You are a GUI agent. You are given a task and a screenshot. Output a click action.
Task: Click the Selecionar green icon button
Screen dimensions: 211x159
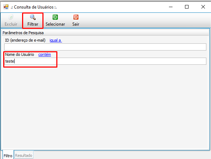click(55, 20)
